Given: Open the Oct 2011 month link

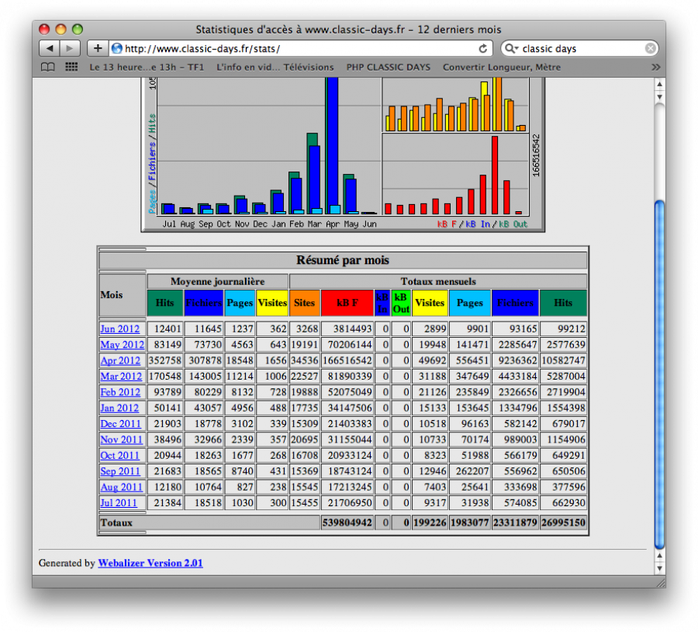Looking at the screenshot, I should click(119, 456).
